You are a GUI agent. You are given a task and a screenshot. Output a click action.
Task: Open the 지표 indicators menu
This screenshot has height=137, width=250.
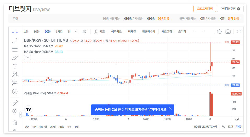(99, 32)
